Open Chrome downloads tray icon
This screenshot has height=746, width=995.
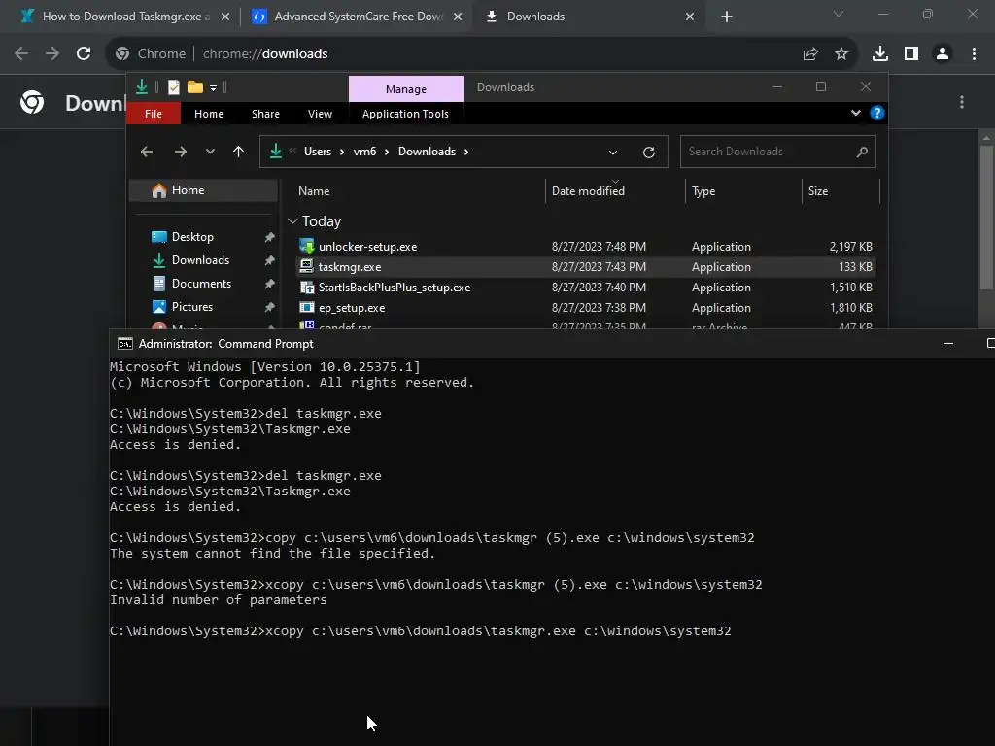880,54
